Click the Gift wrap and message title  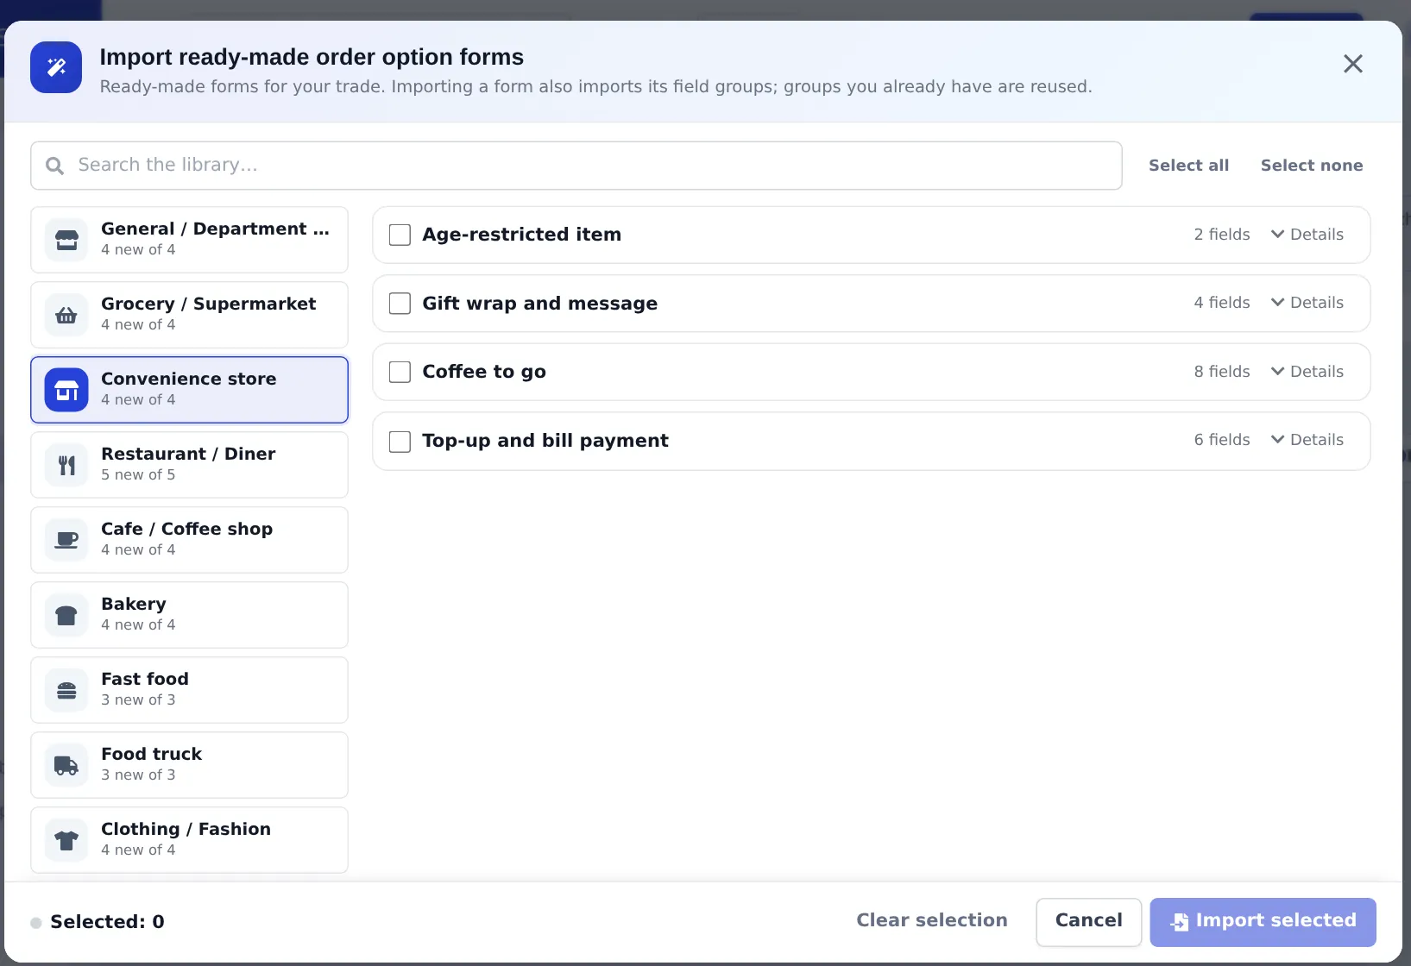tap(539, 304)
